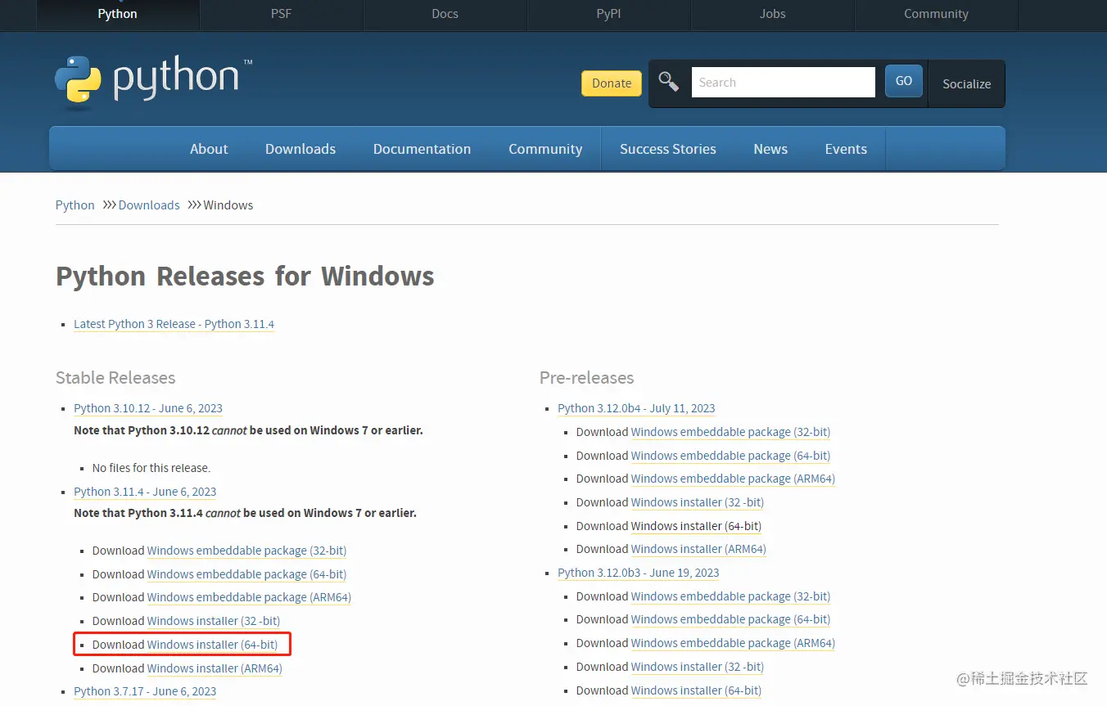1107x706 pixels.
Task: Download 3.12.0b3 Windows embeddable package (ARM64)
Action: tap(733, 643)
